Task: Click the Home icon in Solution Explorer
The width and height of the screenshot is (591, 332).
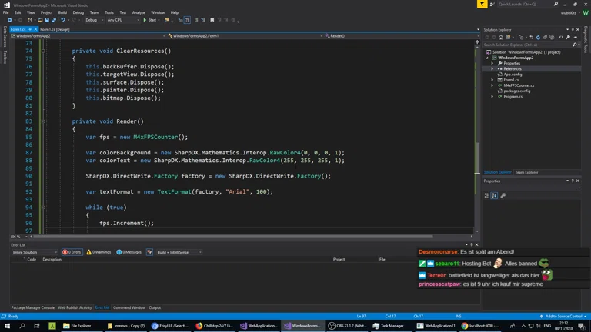Action: pyautogui.click(x=500, y=37)
